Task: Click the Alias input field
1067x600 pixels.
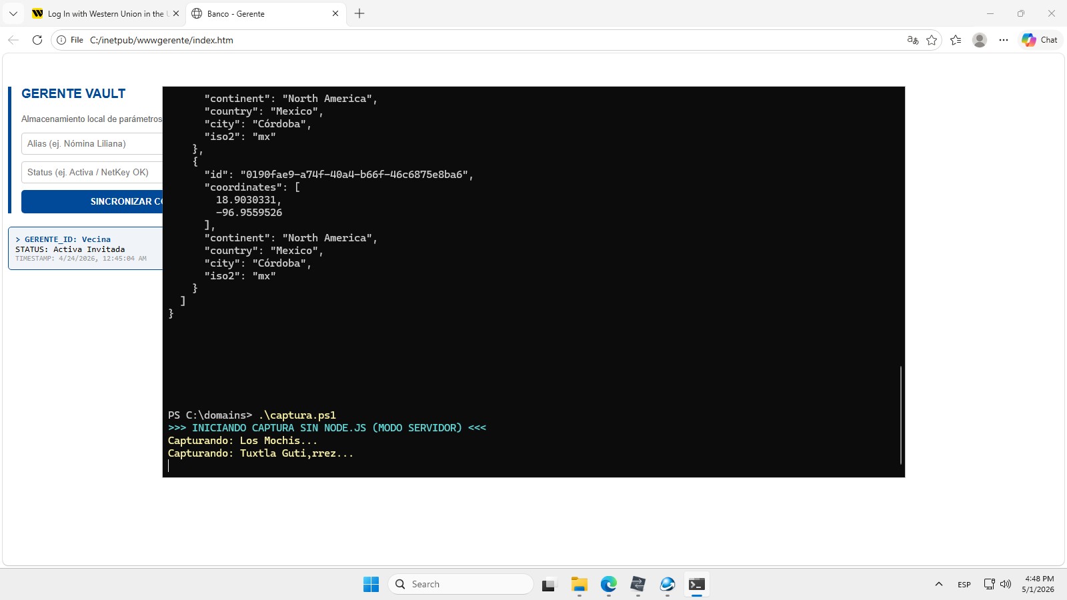Action: [x=92, y=143]
